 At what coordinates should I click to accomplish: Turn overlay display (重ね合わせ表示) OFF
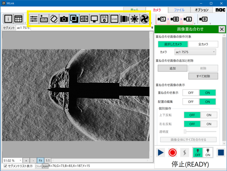[191, 93]
